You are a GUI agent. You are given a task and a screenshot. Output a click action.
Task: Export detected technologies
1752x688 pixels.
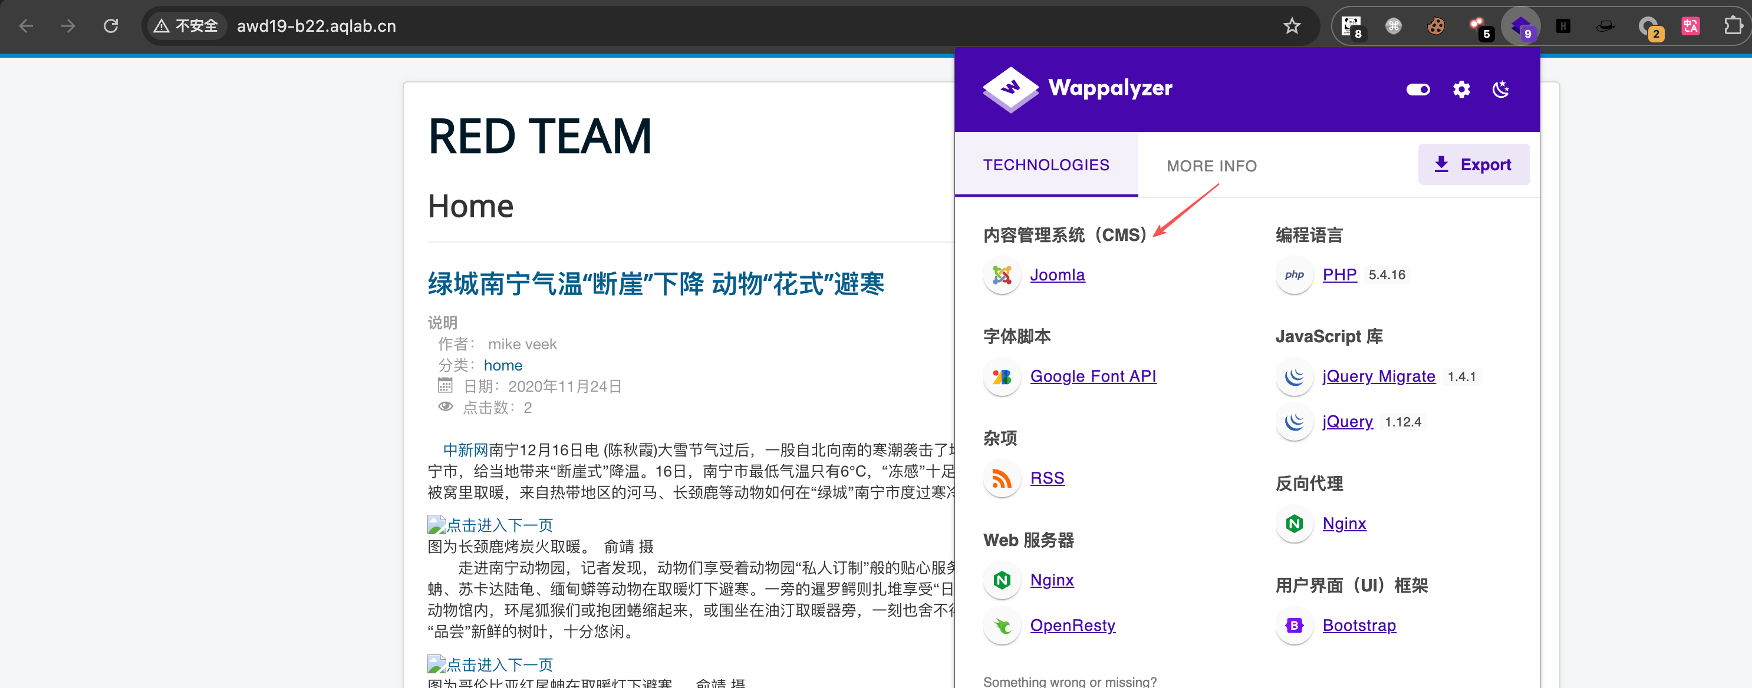coord(1473,164)
